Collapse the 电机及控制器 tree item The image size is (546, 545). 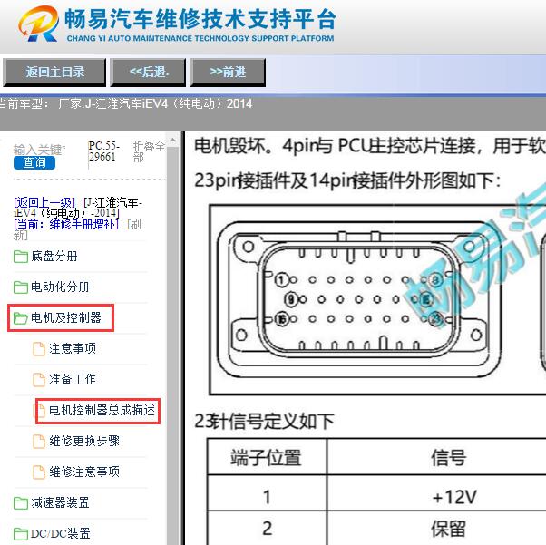click(66, 317)
